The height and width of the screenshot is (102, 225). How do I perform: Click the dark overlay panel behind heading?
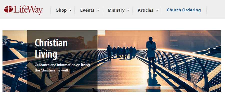[x=62, y=61]
